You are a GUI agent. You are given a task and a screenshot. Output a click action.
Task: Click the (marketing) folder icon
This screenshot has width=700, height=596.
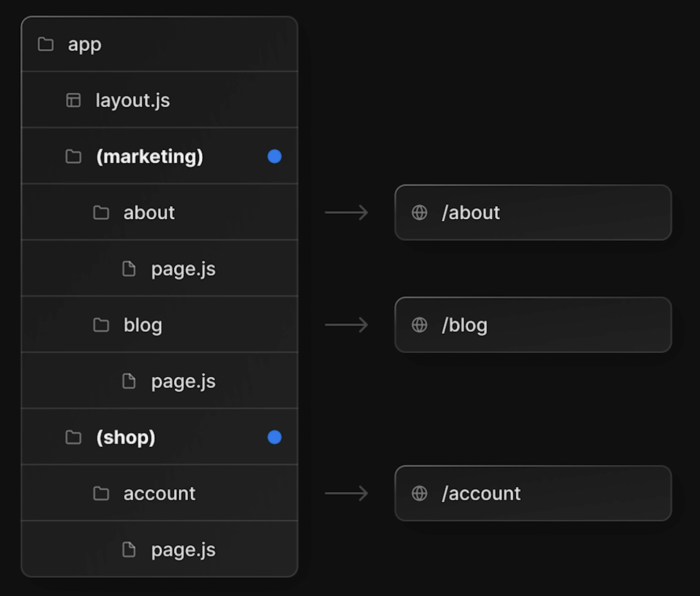[74, 157]
